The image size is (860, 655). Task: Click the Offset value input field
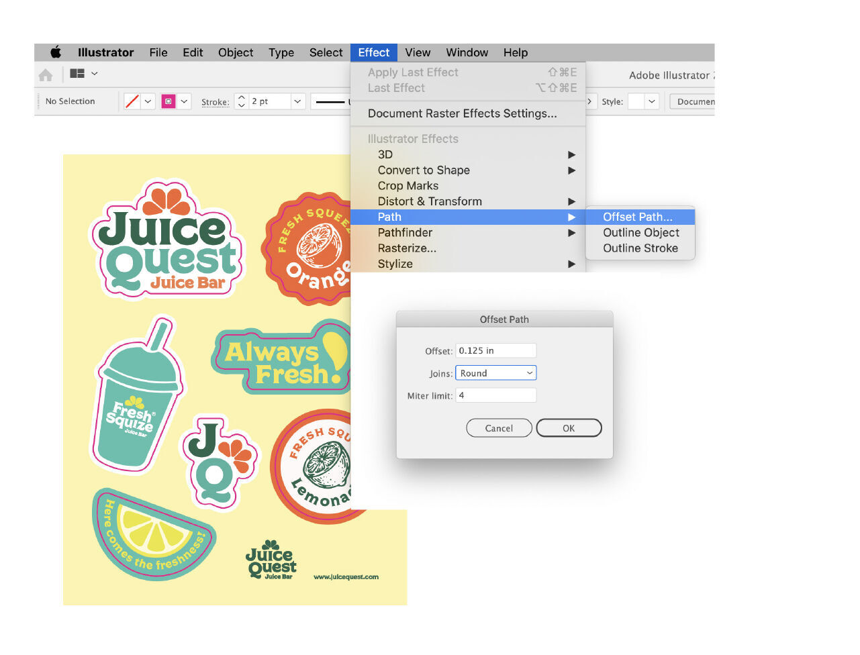495,350
